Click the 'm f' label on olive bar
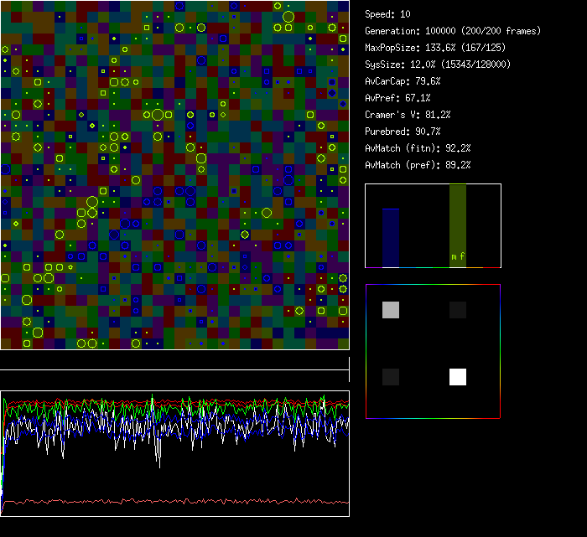587x537 pixels. [457, 256]
